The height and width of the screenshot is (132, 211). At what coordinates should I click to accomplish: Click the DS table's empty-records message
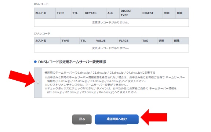click(110, 23)
